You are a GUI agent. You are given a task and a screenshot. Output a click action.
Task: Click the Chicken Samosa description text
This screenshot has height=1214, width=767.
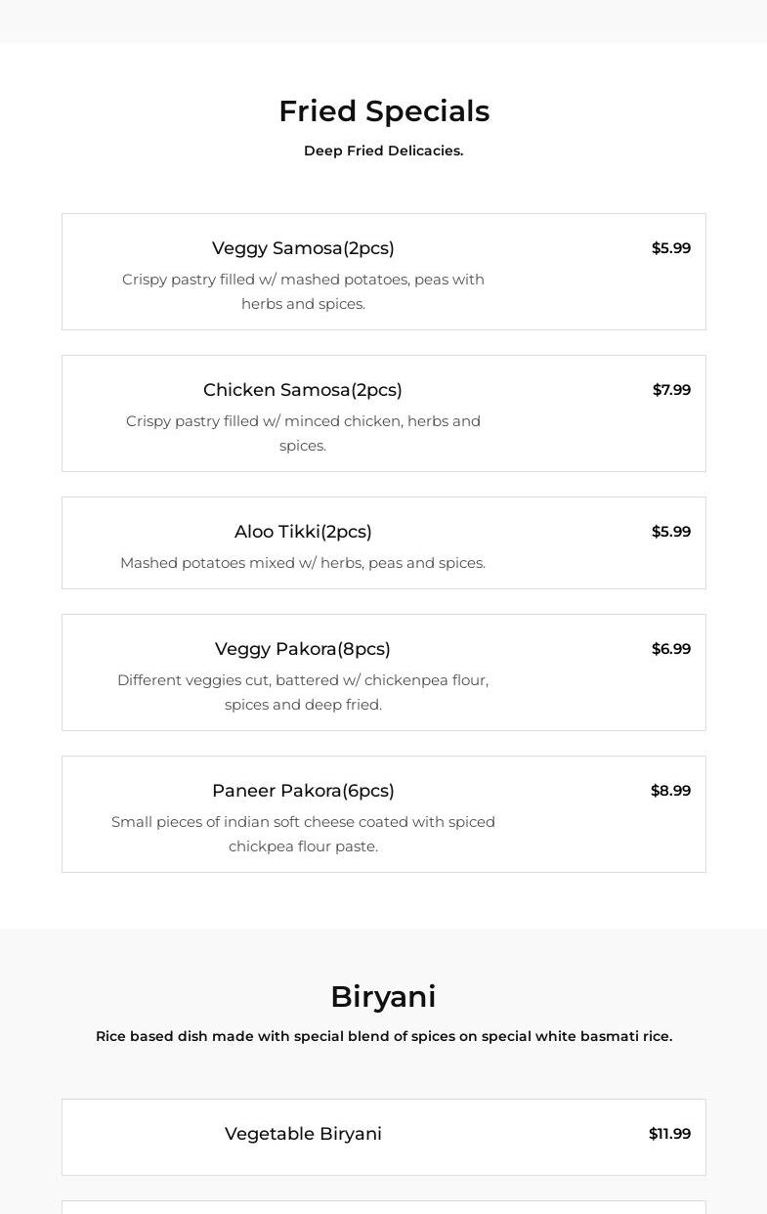click(303, 433)
